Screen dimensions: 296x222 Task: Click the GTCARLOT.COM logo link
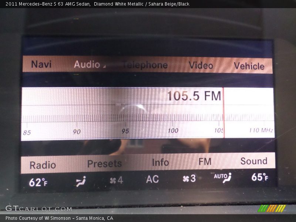coord(38,209)
